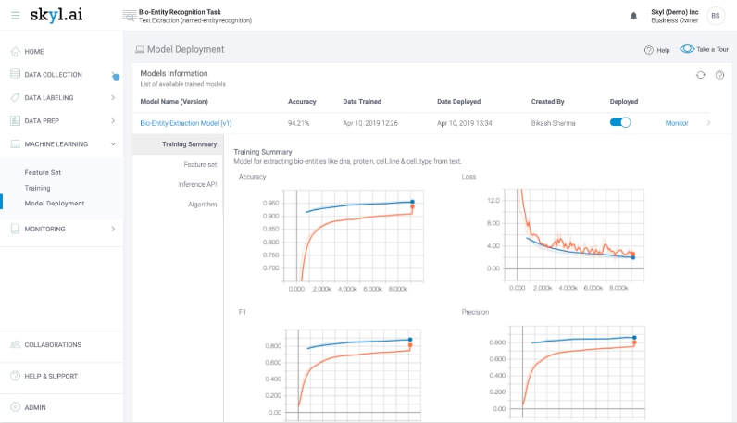
Task: Toggle the Deployed switch off
Action: point(620,122)
